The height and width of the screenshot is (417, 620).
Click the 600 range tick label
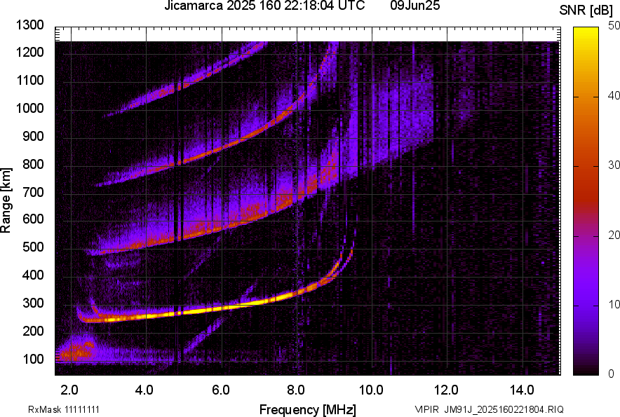(33, 219)
